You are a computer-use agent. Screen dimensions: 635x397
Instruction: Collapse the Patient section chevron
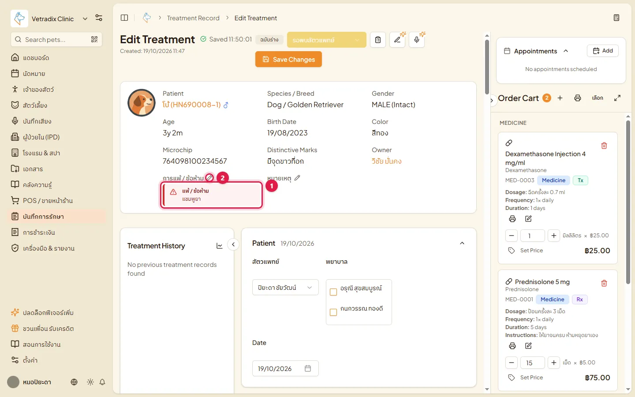(x=462, y=243)
